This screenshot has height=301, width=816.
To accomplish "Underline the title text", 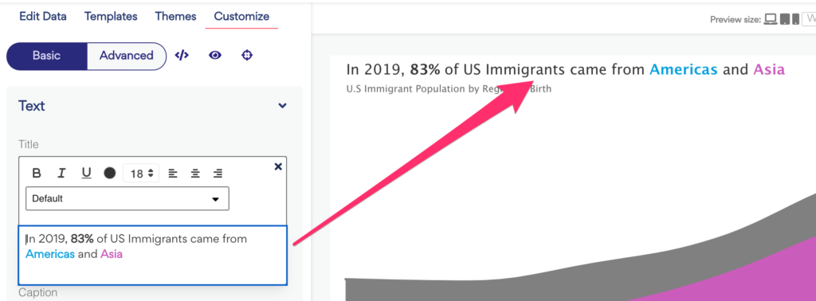I will [86, 173].
